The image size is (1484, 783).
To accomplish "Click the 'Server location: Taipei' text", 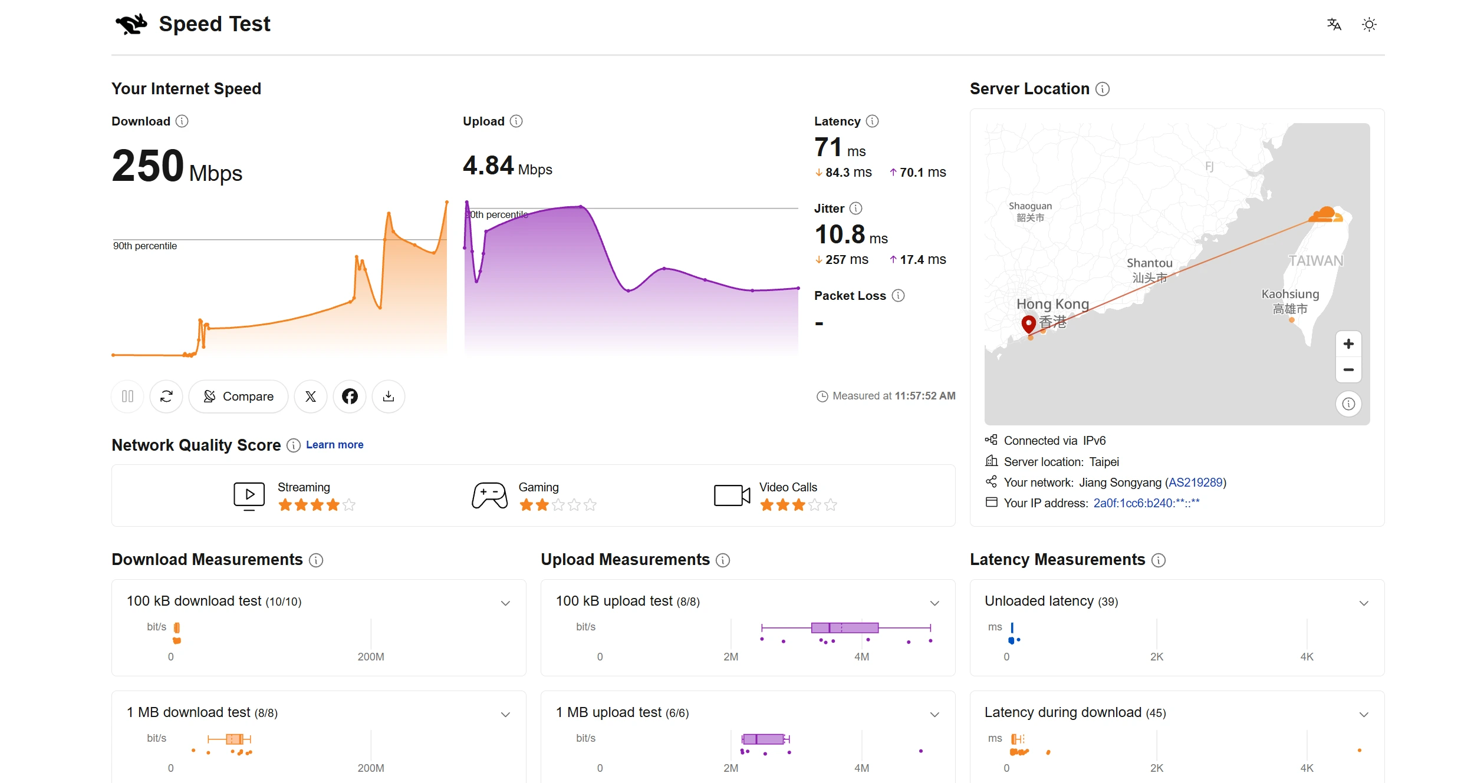I will [1061, 462].
